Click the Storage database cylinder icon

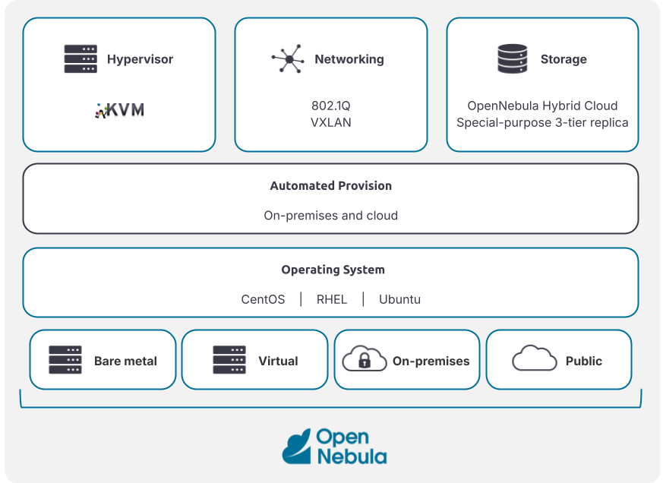click(x=513, y=58)
